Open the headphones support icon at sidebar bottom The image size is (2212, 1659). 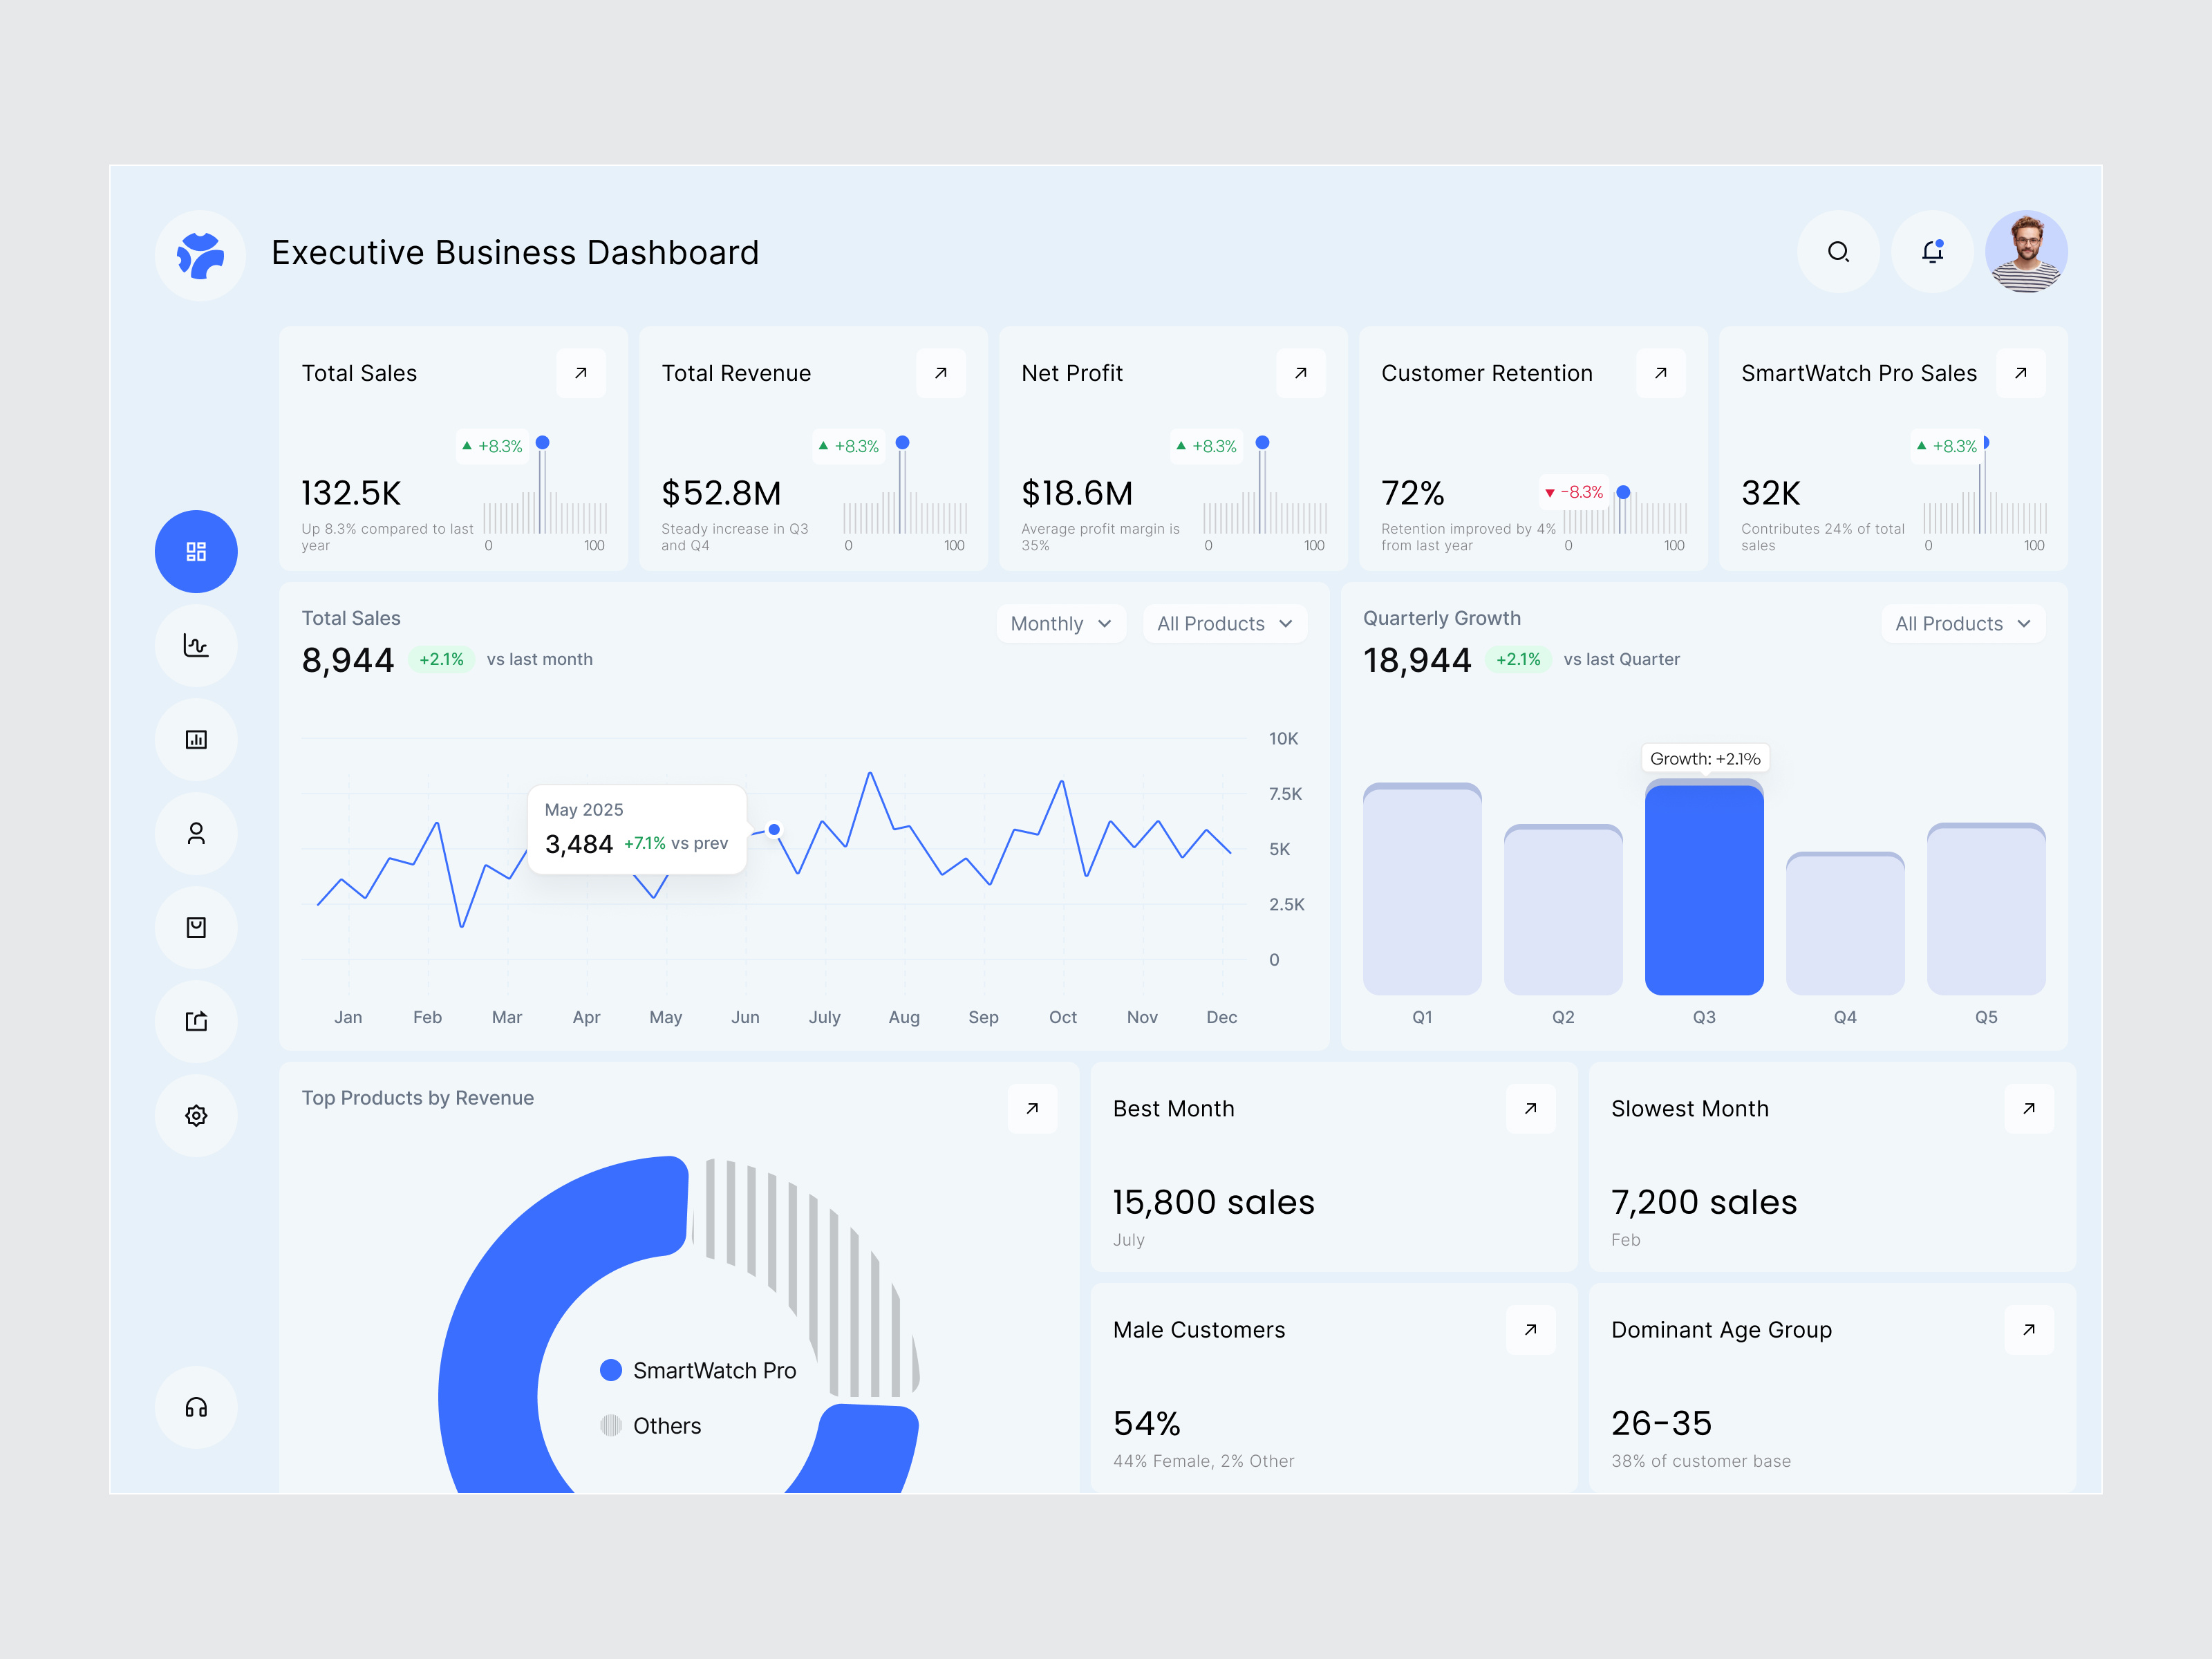pyautogui.click(x=196, y=1407)
